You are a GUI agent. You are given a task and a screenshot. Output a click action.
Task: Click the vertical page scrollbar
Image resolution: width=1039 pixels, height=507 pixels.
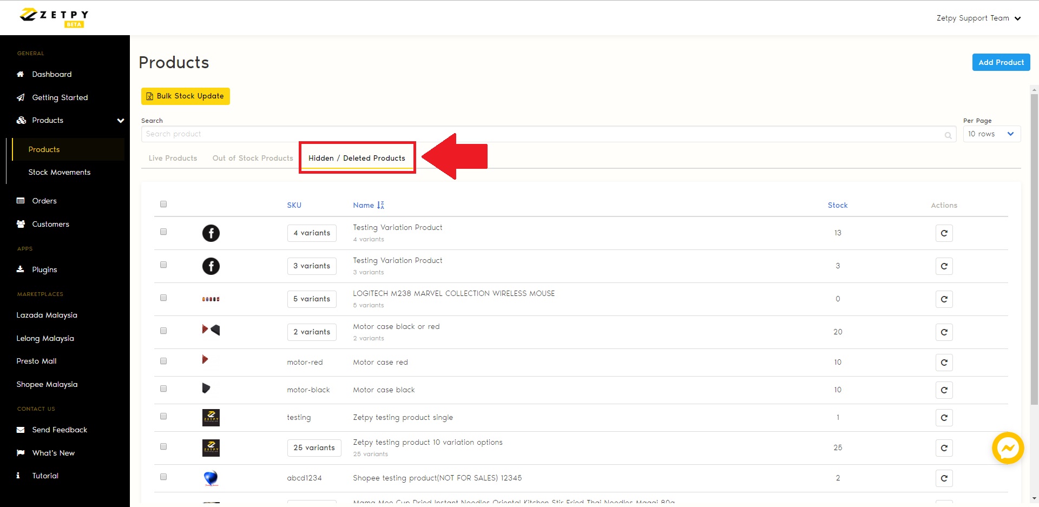click(1035, 249)
